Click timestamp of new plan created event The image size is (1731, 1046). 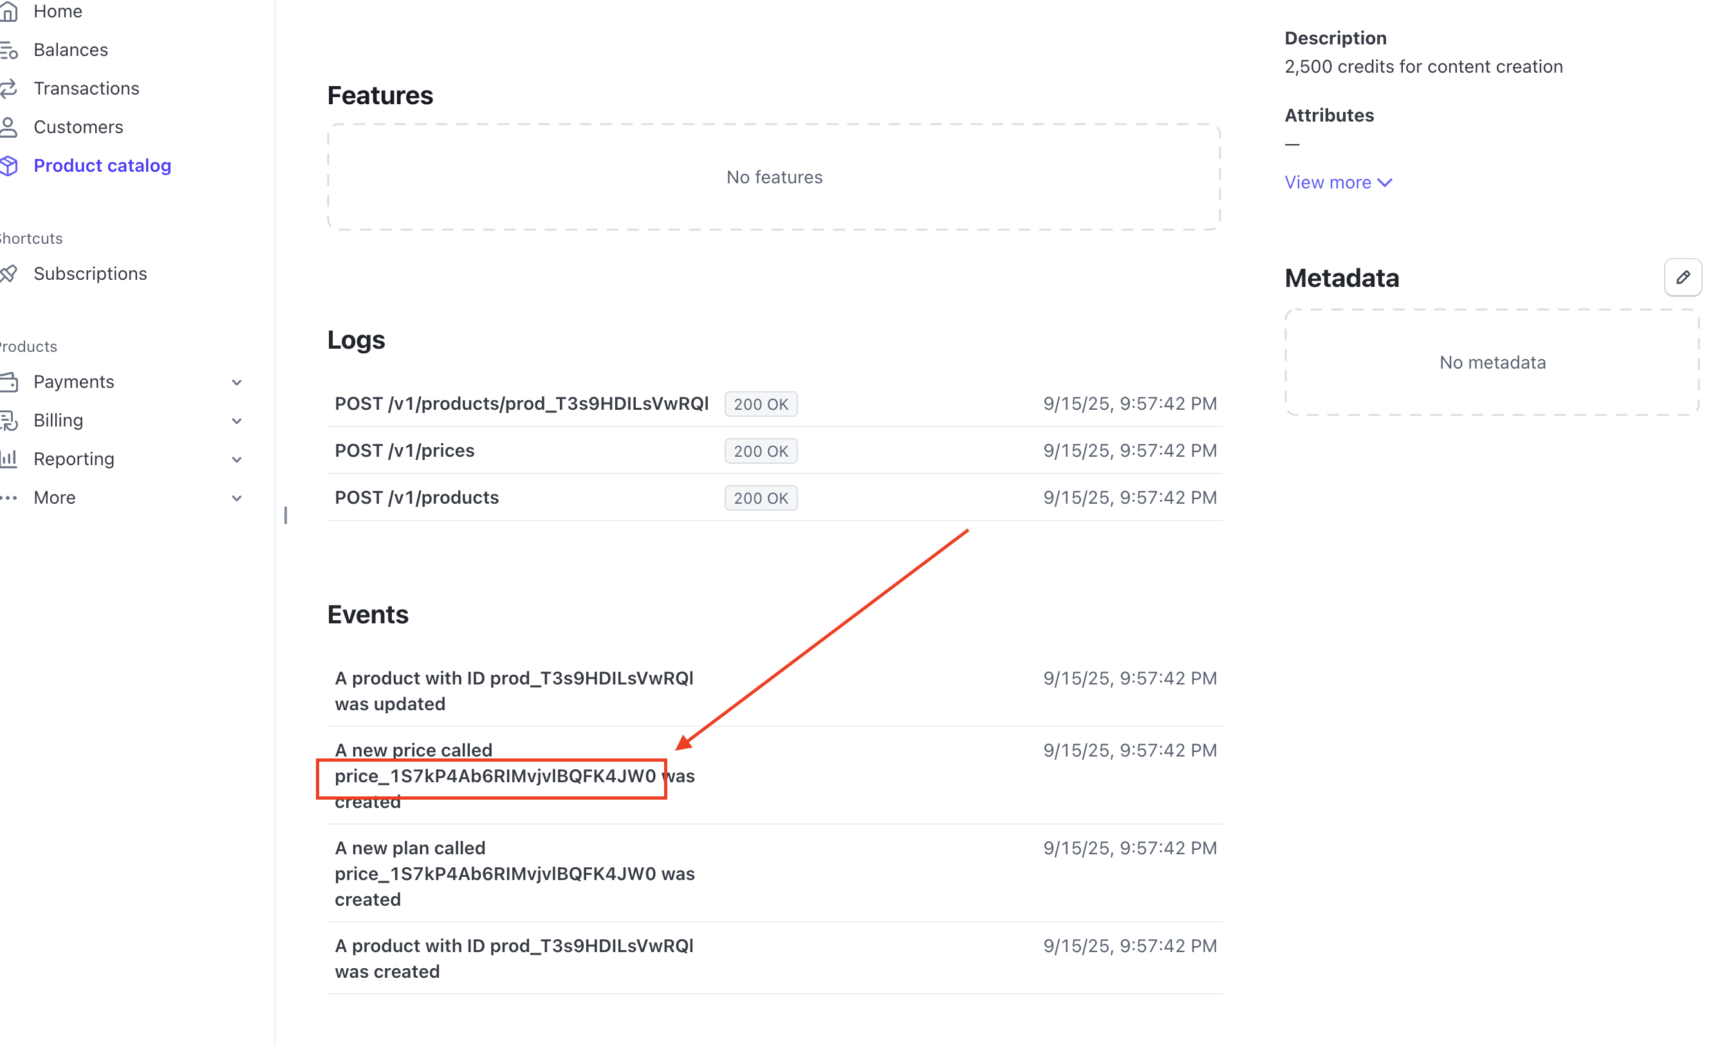(x=1129, y=849)
